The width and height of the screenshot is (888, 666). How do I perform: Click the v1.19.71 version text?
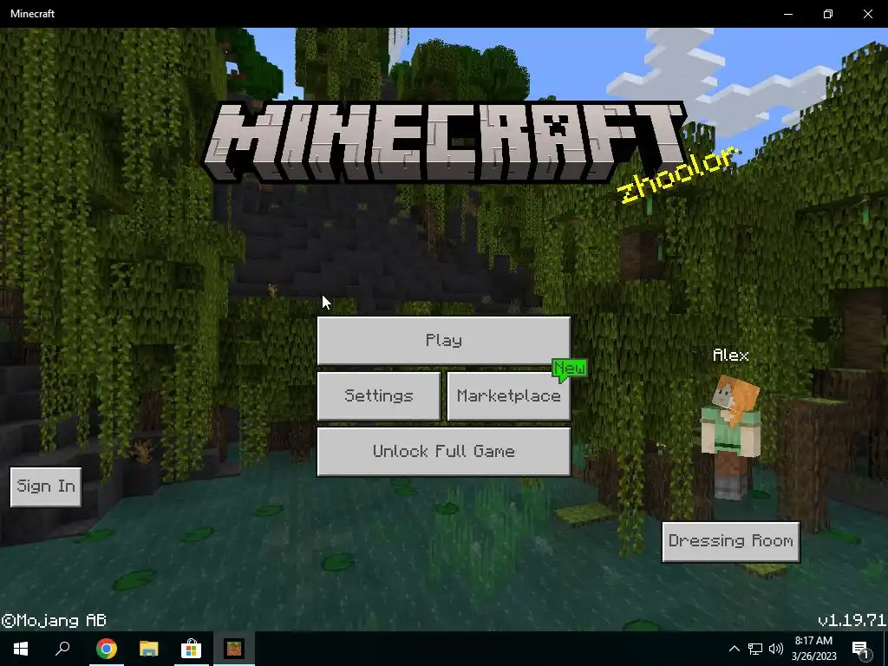[x=852, y=620]
